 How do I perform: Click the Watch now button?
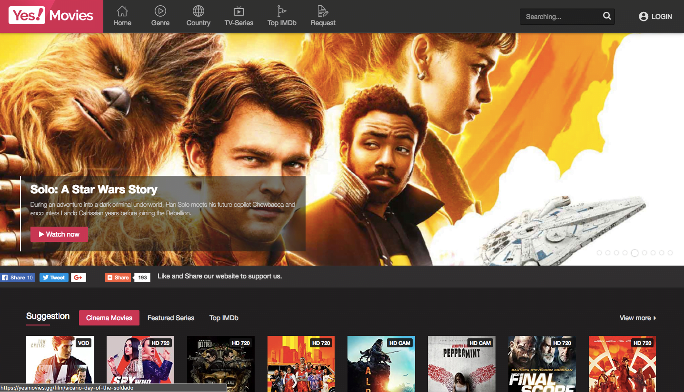point(59,234)
